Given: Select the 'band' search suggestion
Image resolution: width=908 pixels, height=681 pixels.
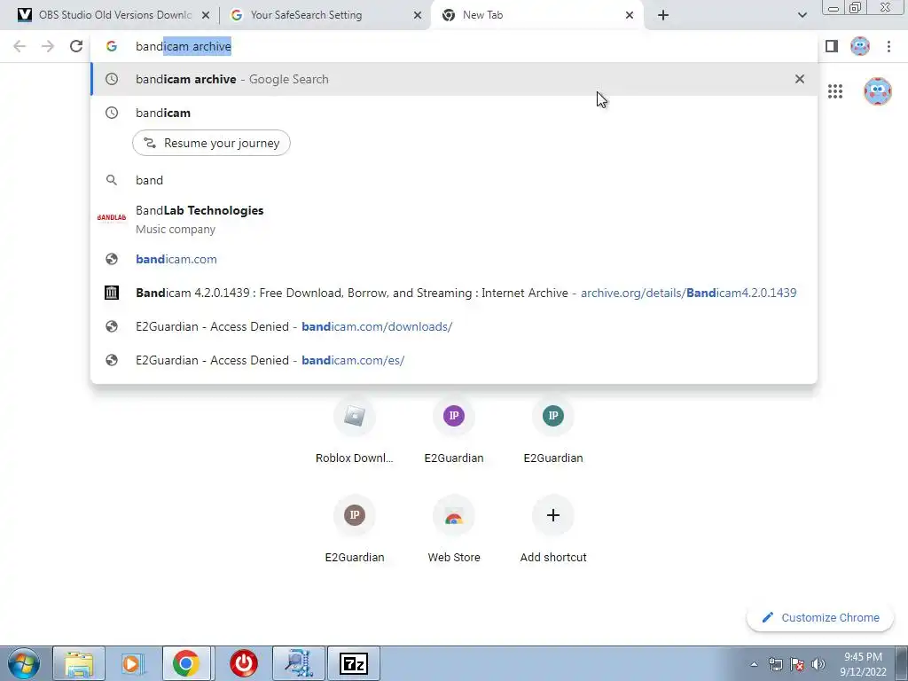Looking at the screenshot, I should pos(454,180).
